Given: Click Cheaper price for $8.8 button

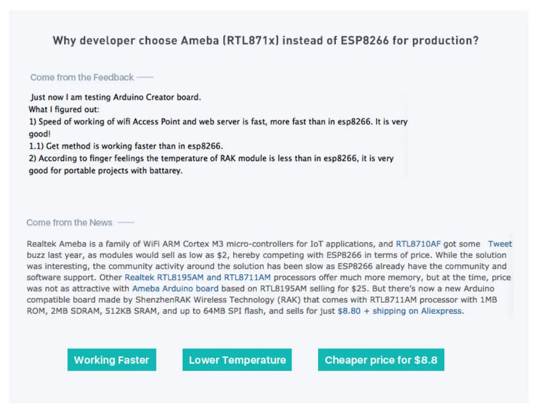Looking at the screenshot, I should tap(381, 359).
